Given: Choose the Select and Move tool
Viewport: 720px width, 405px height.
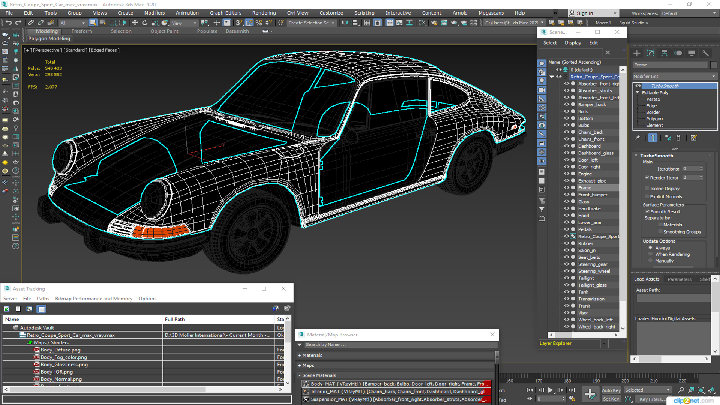Looking at the screenshot, I should (135, 22).
